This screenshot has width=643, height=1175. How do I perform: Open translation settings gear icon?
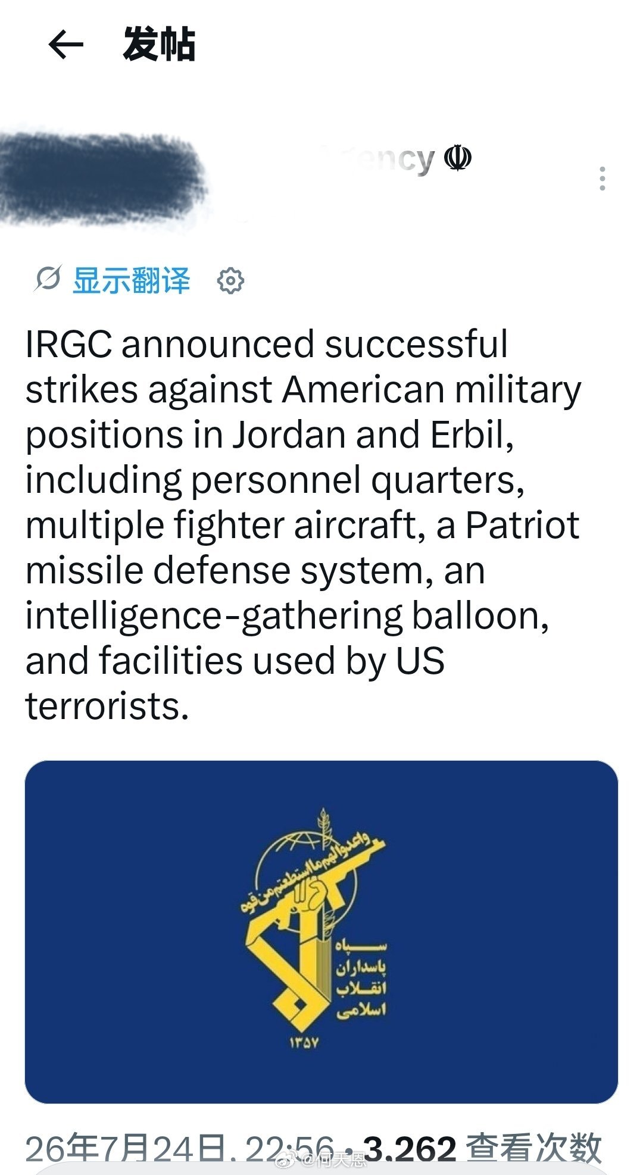pos(230,280)
